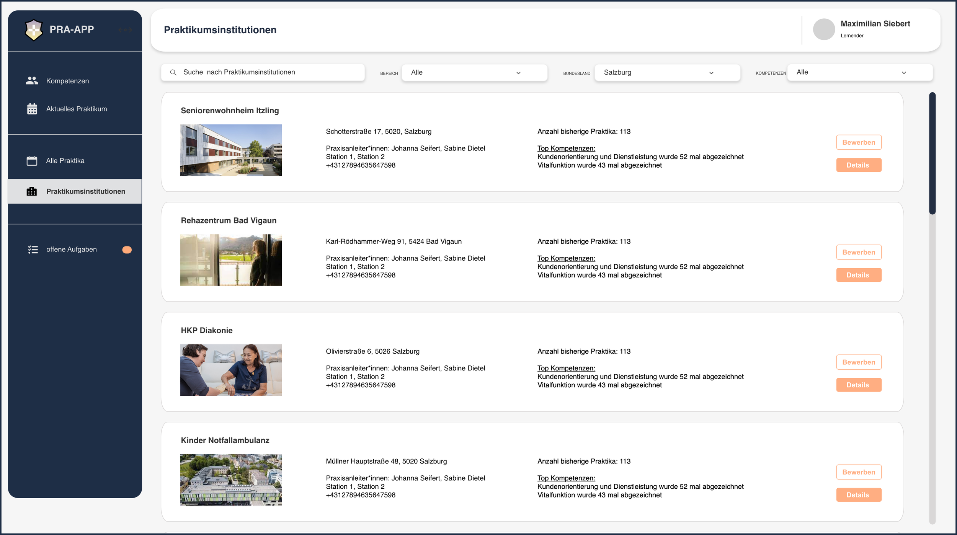This screenshot has height=535, width=957.
Task: Click the Kinder Notfallambulanz heading
Action: [225, 440]
